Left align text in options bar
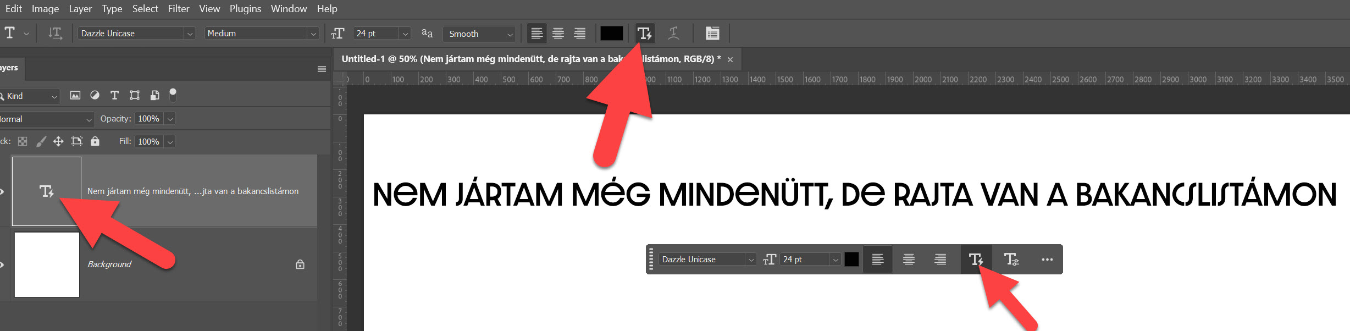The height and width of the screenshot is (331, 1350). 537,34
